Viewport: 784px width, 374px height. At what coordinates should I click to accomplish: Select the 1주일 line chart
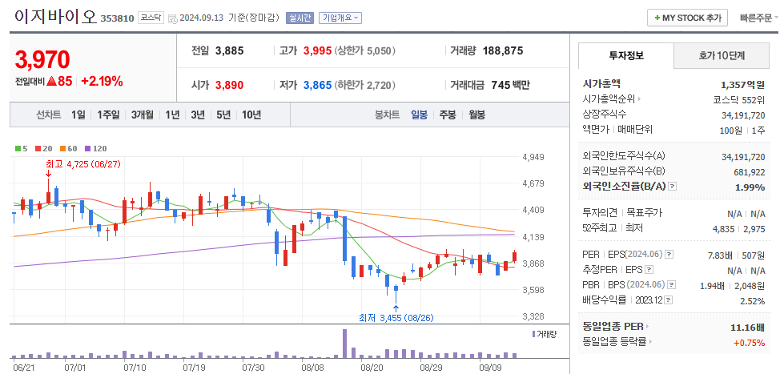108,115
